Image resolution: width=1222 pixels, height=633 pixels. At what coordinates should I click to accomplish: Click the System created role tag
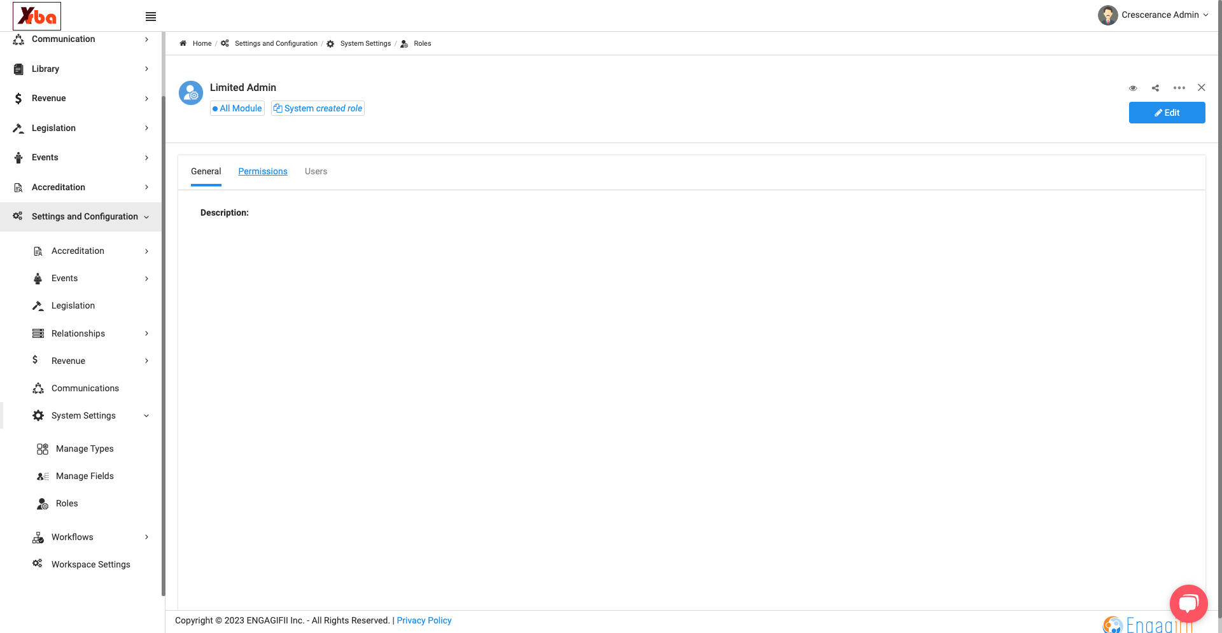pos(318,108)
